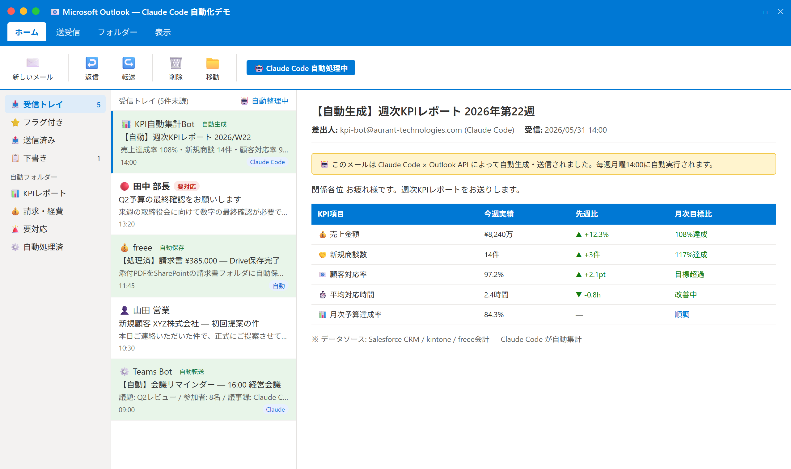Switch to the 表示 tab
Viewport: 791px width, 469px height.
point(163,32)
